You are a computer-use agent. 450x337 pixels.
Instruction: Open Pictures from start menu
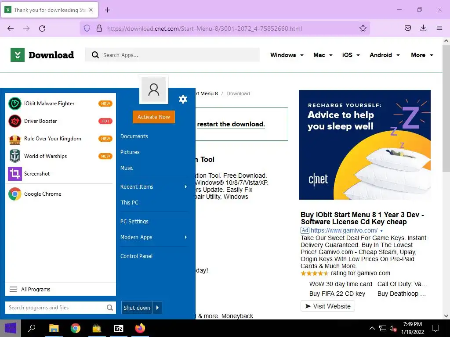coord(130,152)
